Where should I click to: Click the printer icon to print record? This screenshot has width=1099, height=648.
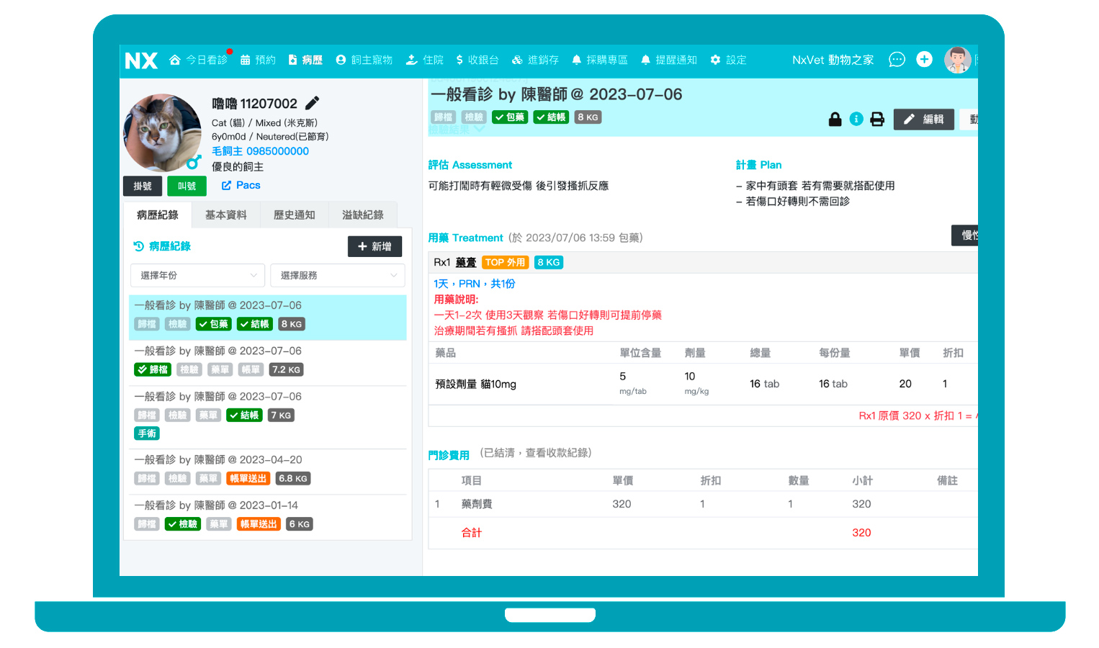coord(877,120)
